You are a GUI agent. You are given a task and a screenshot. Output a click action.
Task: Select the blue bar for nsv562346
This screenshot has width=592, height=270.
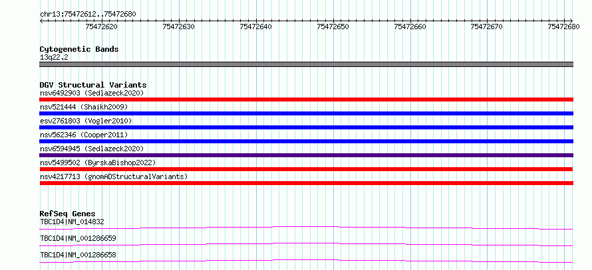coord(306,141)
